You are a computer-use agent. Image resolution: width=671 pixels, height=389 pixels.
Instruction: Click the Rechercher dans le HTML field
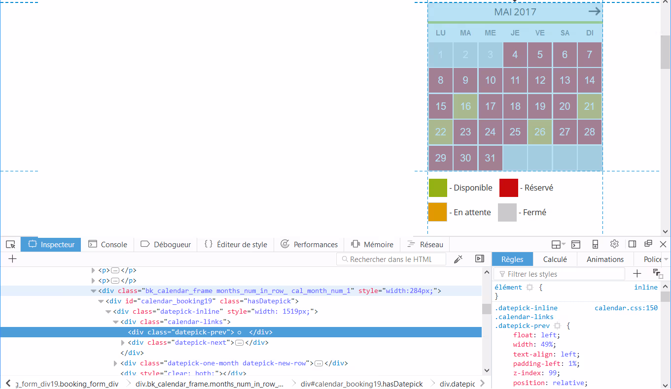(x=394, y=259)
